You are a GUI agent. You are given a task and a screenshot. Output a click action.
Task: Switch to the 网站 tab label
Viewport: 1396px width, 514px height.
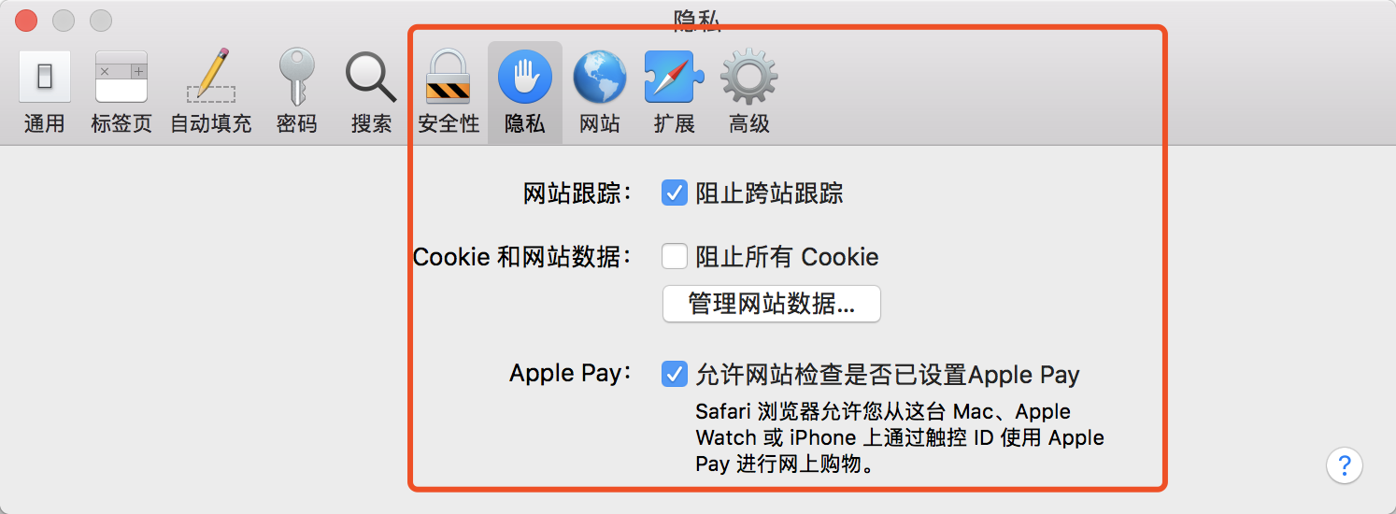pos(599,123)
